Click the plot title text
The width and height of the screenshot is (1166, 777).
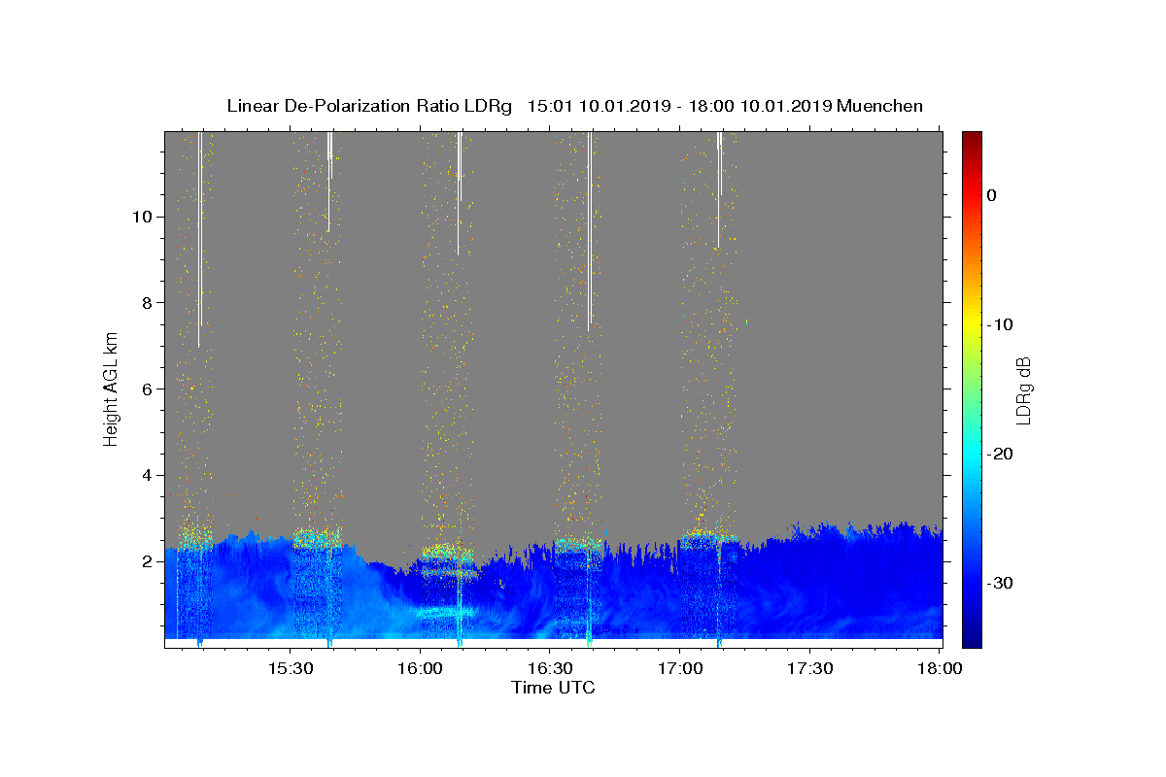click(x=574, y=106)
